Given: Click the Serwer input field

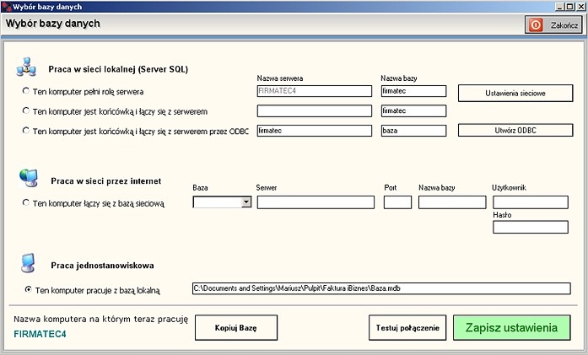Looking at the screenshot, I should [x=316, y=202].
